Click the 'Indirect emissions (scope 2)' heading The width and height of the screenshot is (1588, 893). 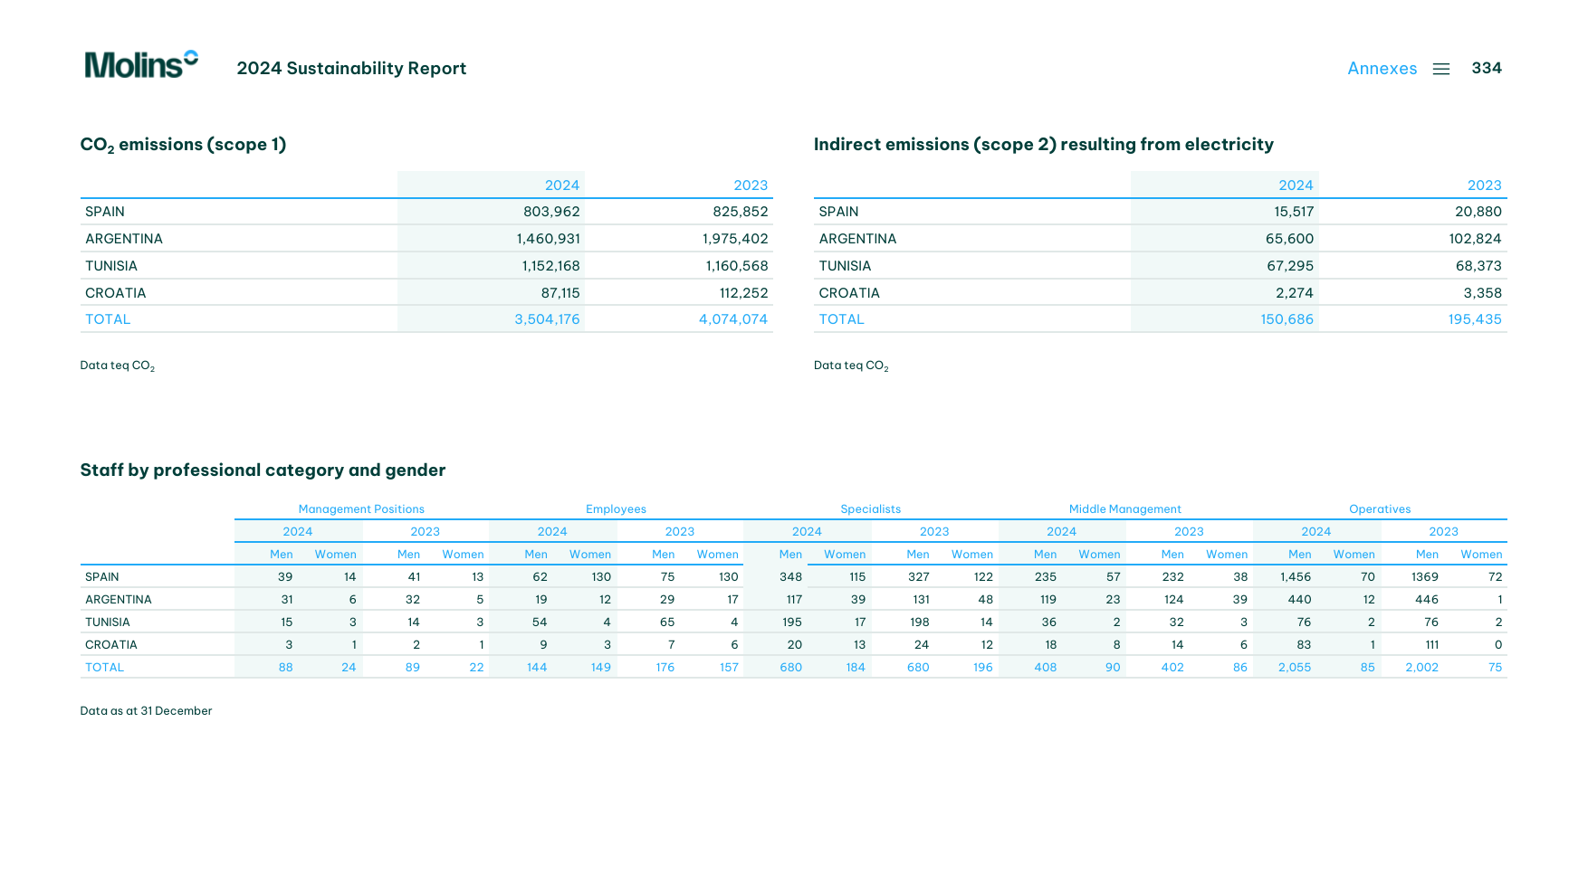(1043, 145)
